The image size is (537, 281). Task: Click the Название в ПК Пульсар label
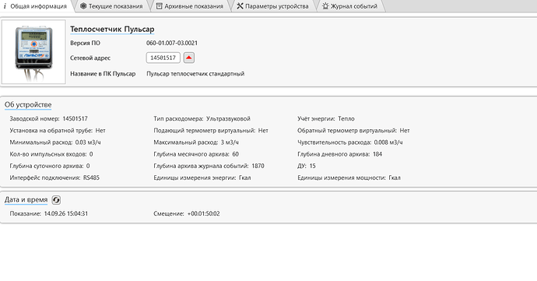(103, 74)
